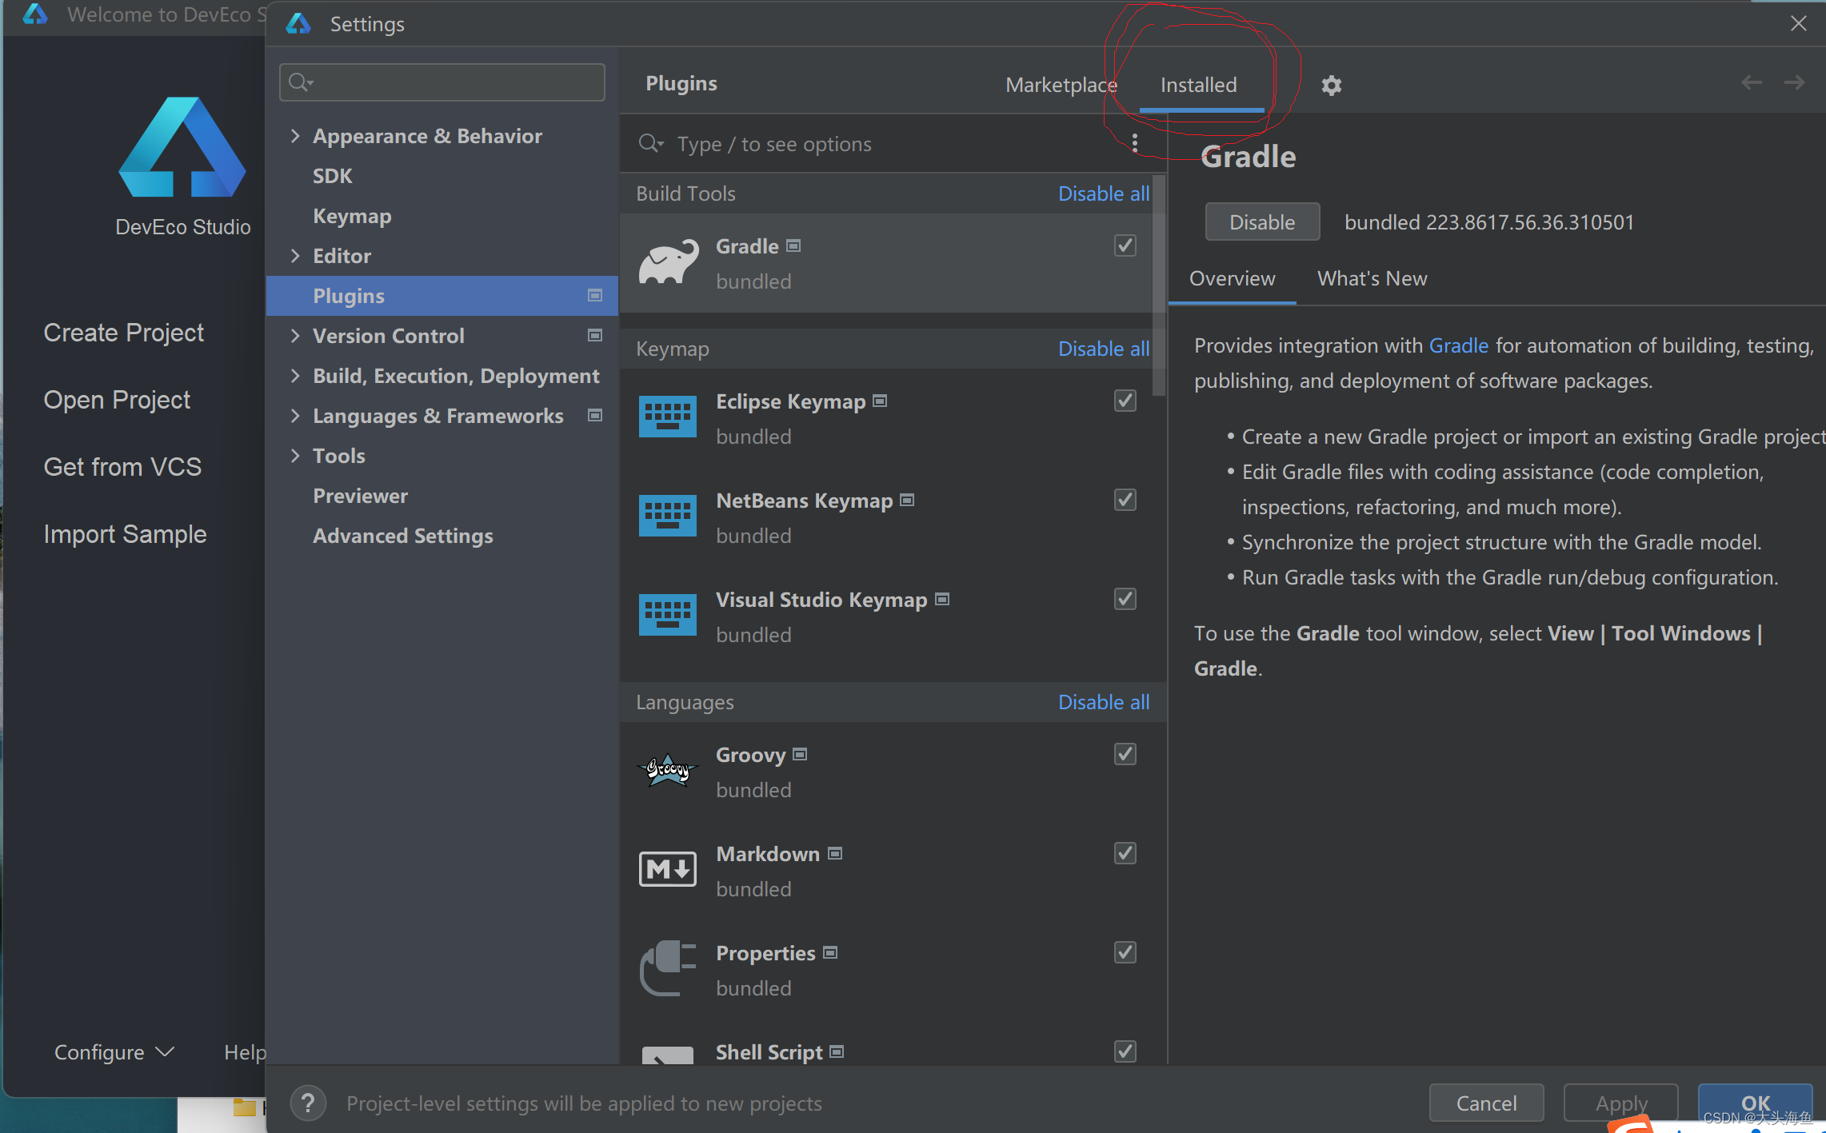This screenshot has width=1826, height=1133.
Task: Focus the plugin search field
Action: click(880, 144)
